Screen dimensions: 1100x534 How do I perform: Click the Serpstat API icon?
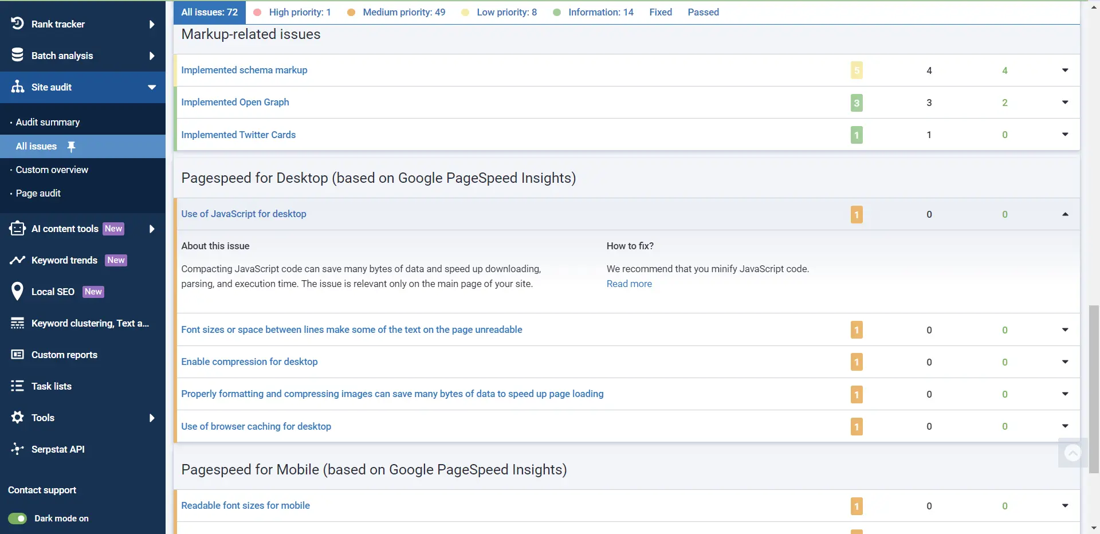17,449
